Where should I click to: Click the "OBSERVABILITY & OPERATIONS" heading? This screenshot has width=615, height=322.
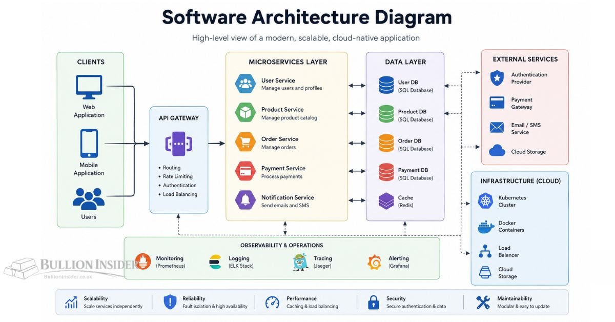(x=282, y=246)
